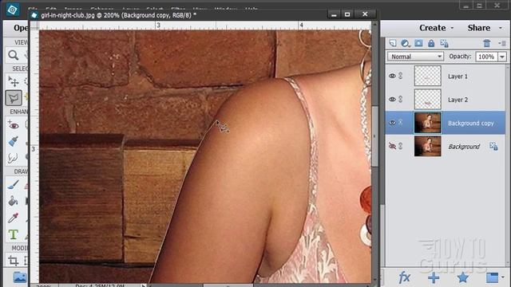Image resolution: width=511 pixels, height=287 pixels.
Task: Toggle link icon on Background layer
Action: pos(401,147)
